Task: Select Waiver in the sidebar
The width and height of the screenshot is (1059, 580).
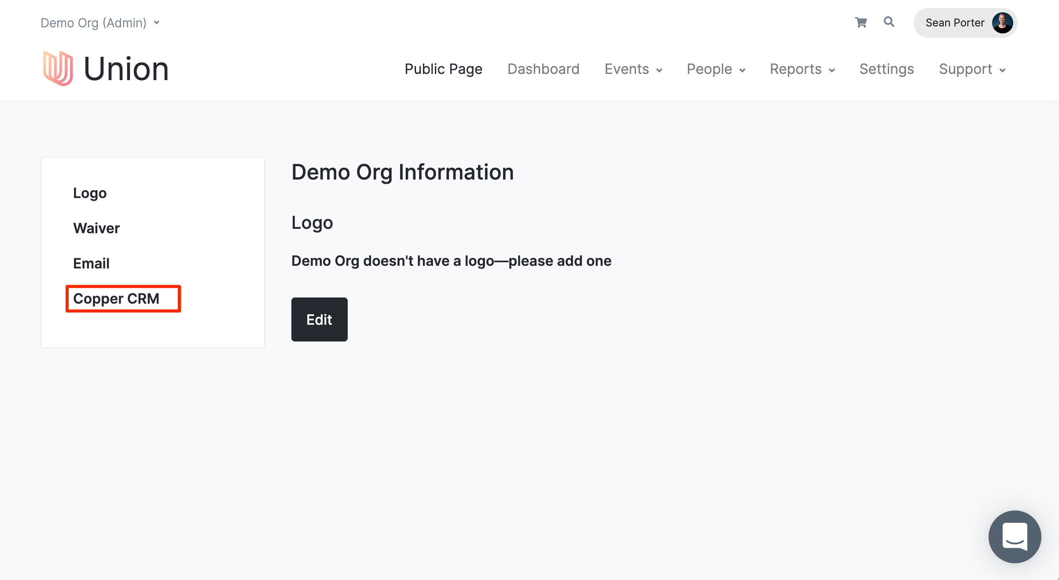Action: coord(96,228)
